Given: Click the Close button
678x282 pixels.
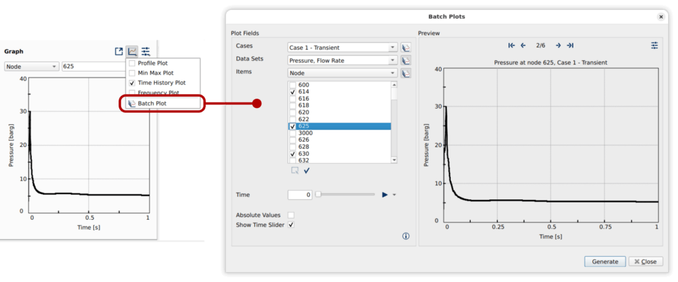Looking at the screenshot, I should [646, 261].
